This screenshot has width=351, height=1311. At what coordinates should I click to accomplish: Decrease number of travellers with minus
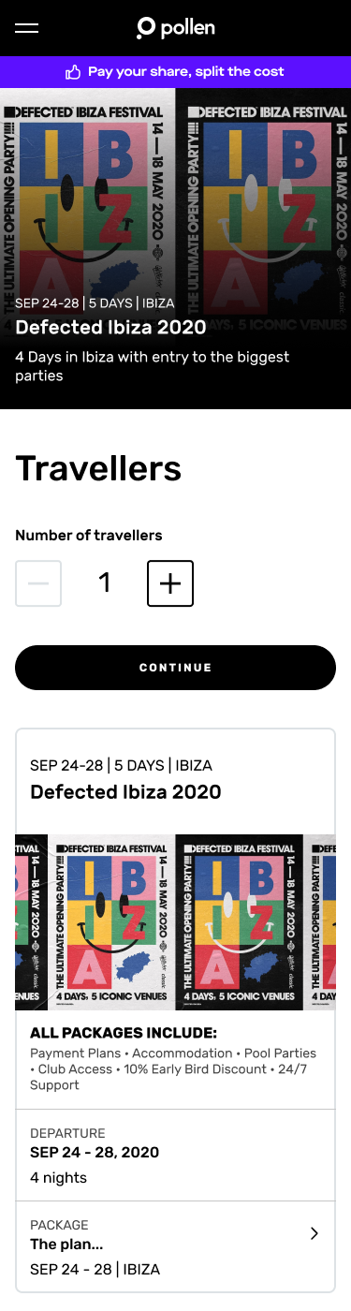[38, 583]
